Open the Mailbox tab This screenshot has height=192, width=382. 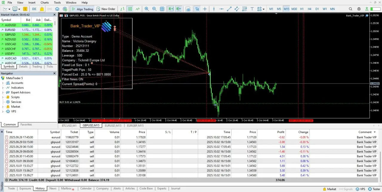tap(67, 188)
